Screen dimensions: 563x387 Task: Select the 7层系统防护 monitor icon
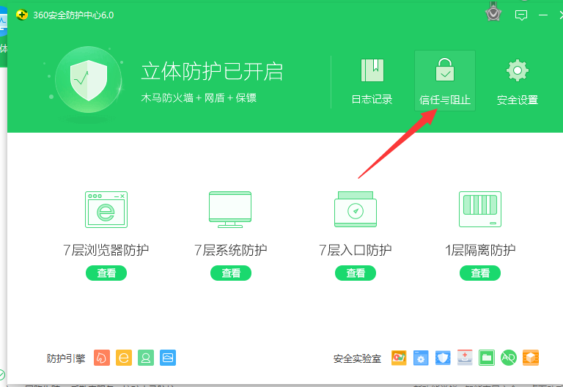click(230, 209)
